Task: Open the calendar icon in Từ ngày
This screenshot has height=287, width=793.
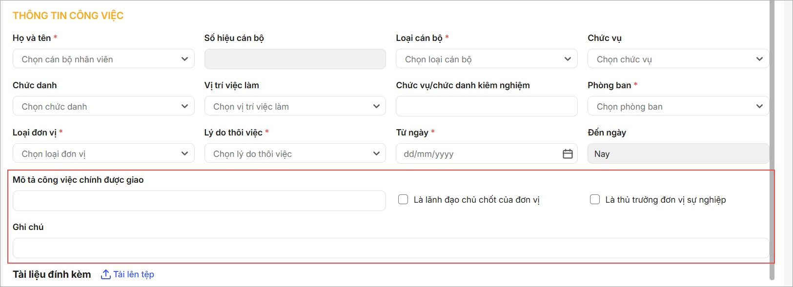Action: pos(568,154)
